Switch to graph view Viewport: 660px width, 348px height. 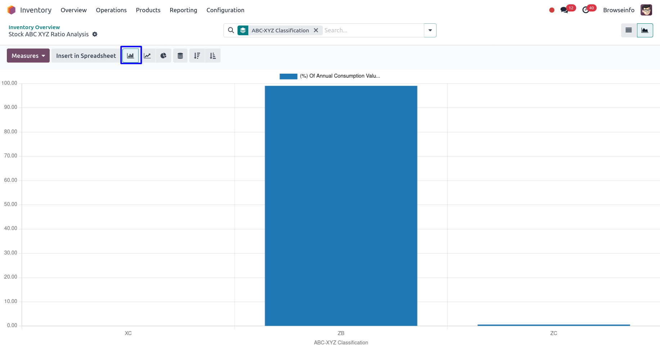point(645,31)
